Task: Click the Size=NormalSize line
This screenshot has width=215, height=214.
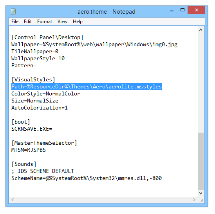Action: click(x=35, y=101)
